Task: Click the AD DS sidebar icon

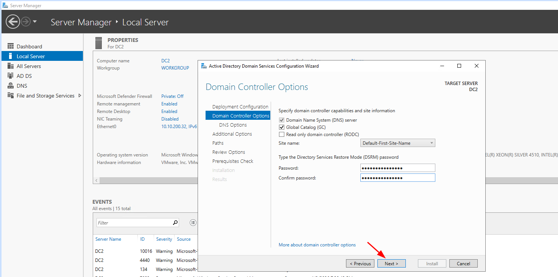Action: tap(11, 76)
